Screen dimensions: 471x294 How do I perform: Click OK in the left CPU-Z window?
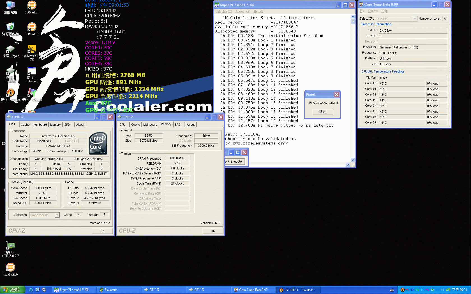[102, 231]
